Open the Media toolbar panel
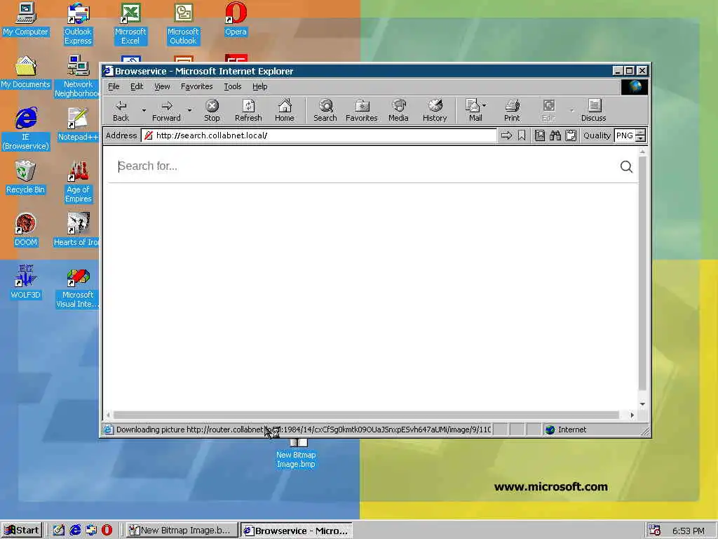Screen dimensions: 718x539 pos(398,110)
